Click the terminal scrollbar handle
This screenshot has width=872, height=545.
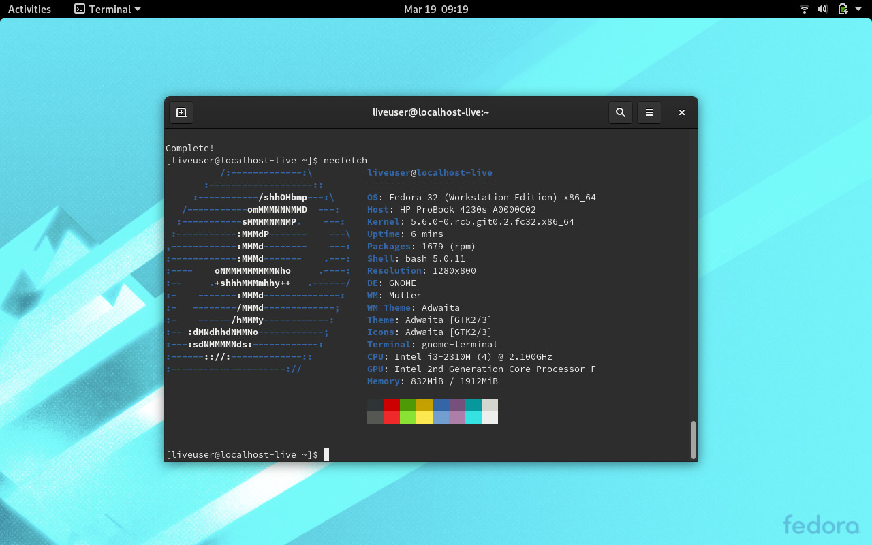click(694, 439)
